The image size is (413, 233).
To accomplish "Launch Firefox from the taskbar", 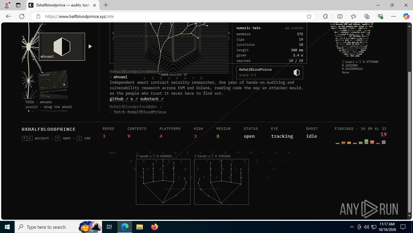I will click(155, 227).
